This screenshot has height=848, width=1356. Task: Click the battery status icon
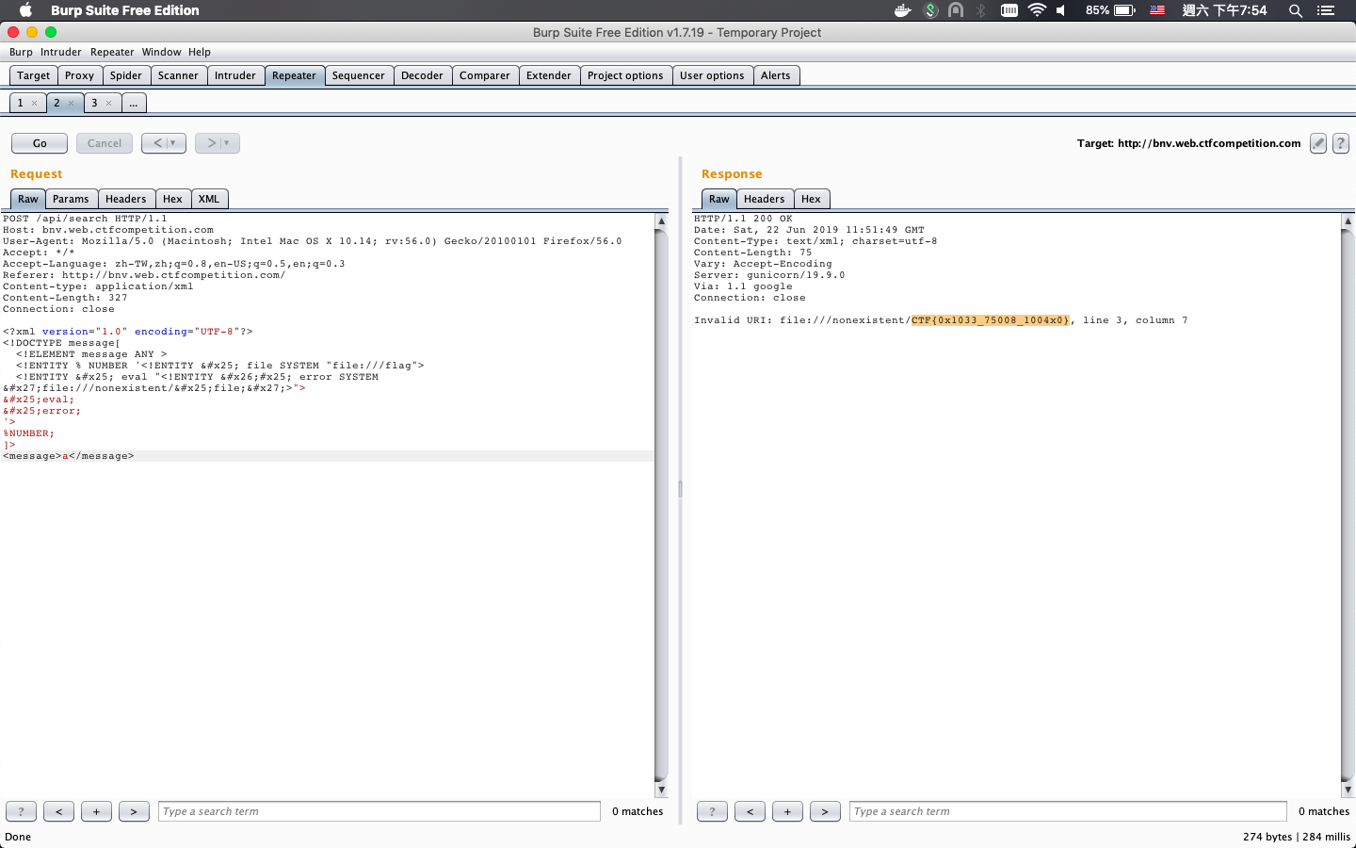[x=1125, y=10]
